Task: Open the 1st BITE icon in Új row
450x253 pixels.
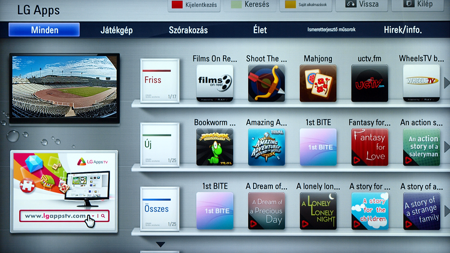Action: pos(318,147)
